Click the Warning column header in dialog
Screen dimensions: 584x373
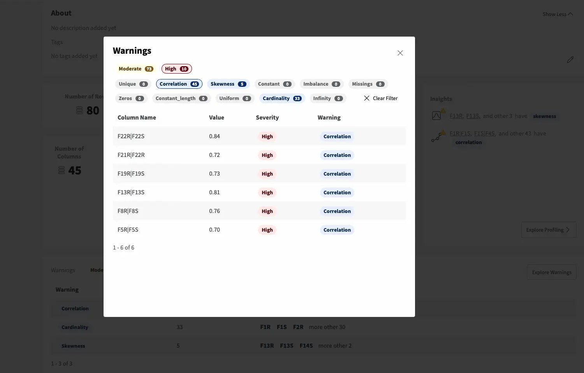tap(329, 118)
